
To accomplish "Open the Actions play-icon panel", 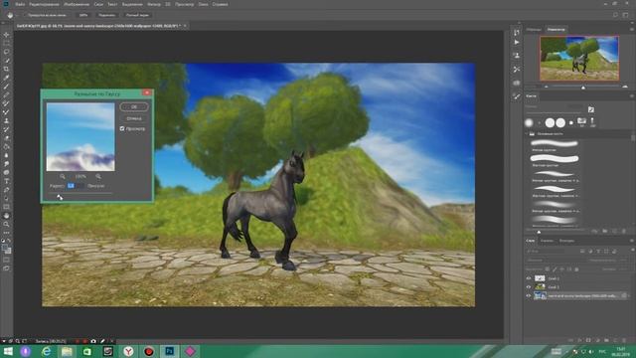I will [x=517, y=42].
